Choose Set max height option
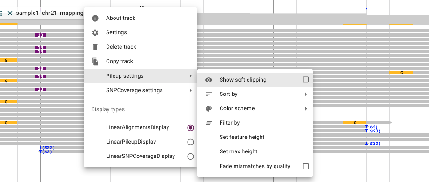The width and height of the screenshot is (429, 182). click(255, 151)
